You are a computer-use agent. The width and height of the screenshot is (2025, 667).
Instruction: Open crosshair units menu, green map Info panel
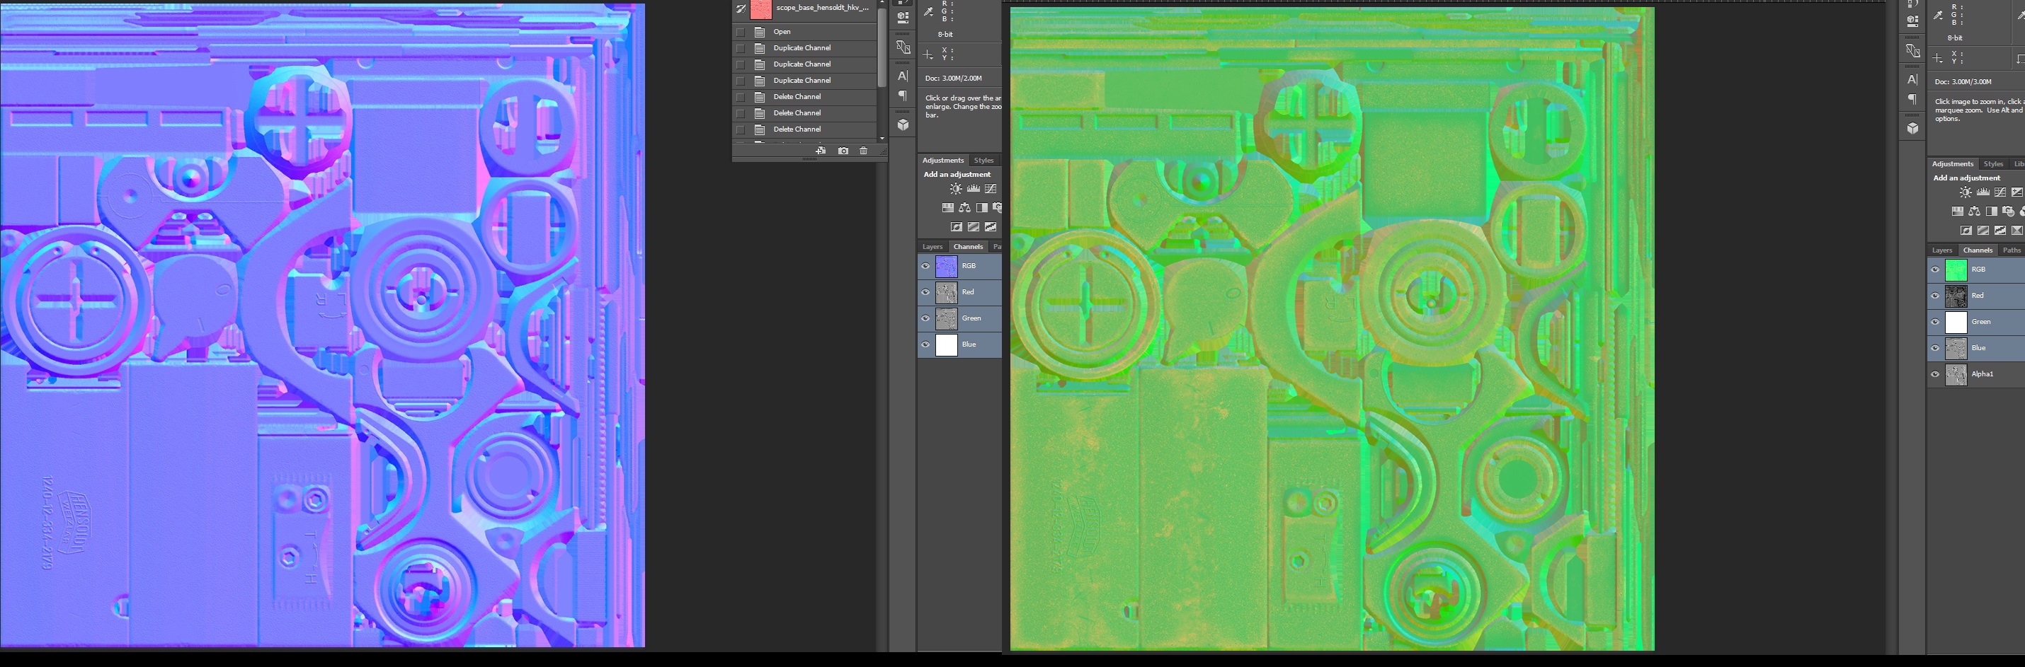click(1939, 57)
